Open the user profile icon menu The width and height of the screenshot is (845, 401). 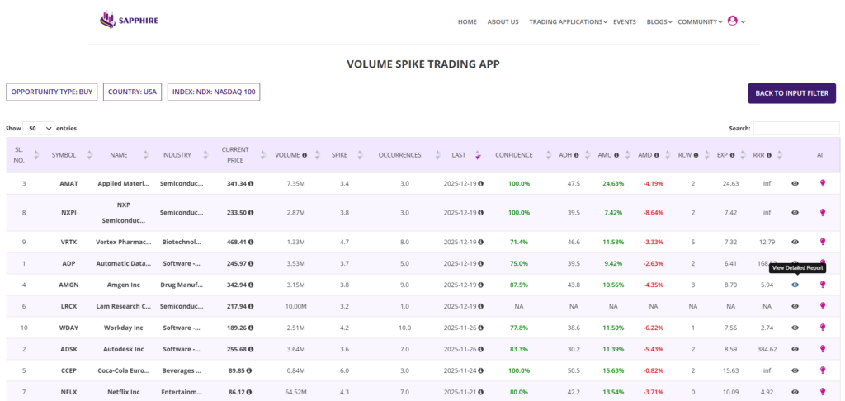coord(732,21)
